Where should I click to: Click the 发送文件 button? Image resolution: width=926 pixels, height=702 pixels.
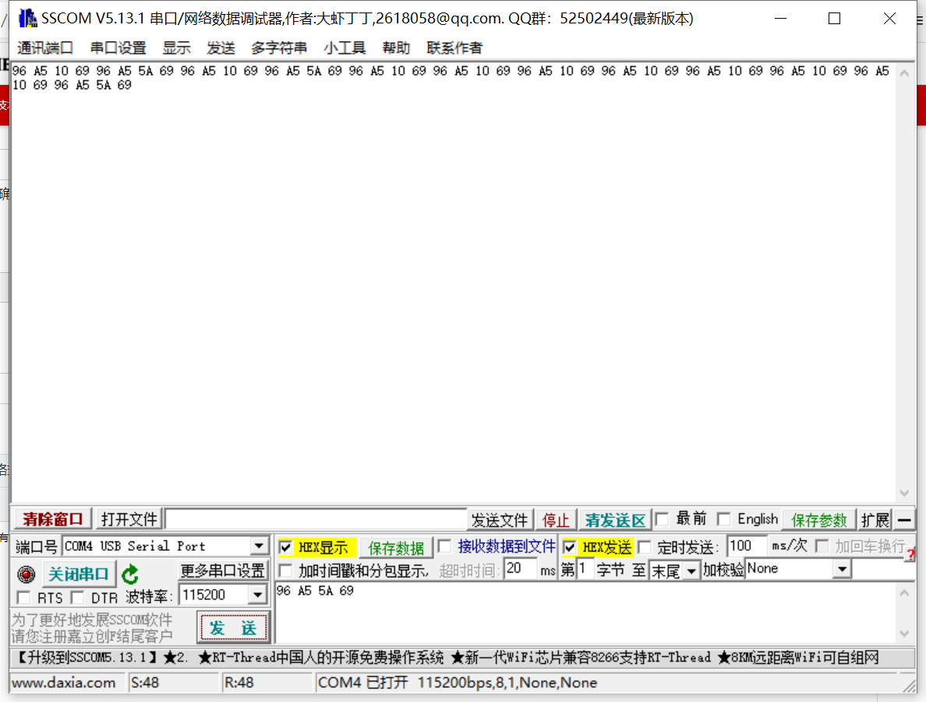(500, 520)
